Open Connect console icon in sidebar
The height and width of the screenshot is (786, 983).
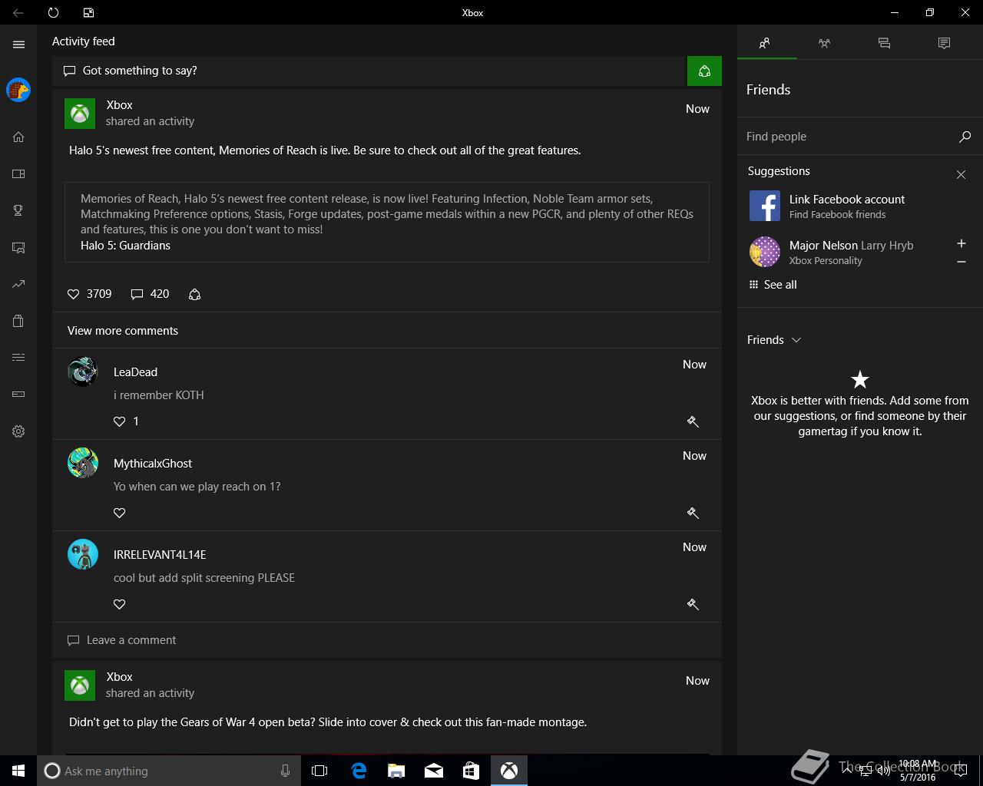(18, 394)
